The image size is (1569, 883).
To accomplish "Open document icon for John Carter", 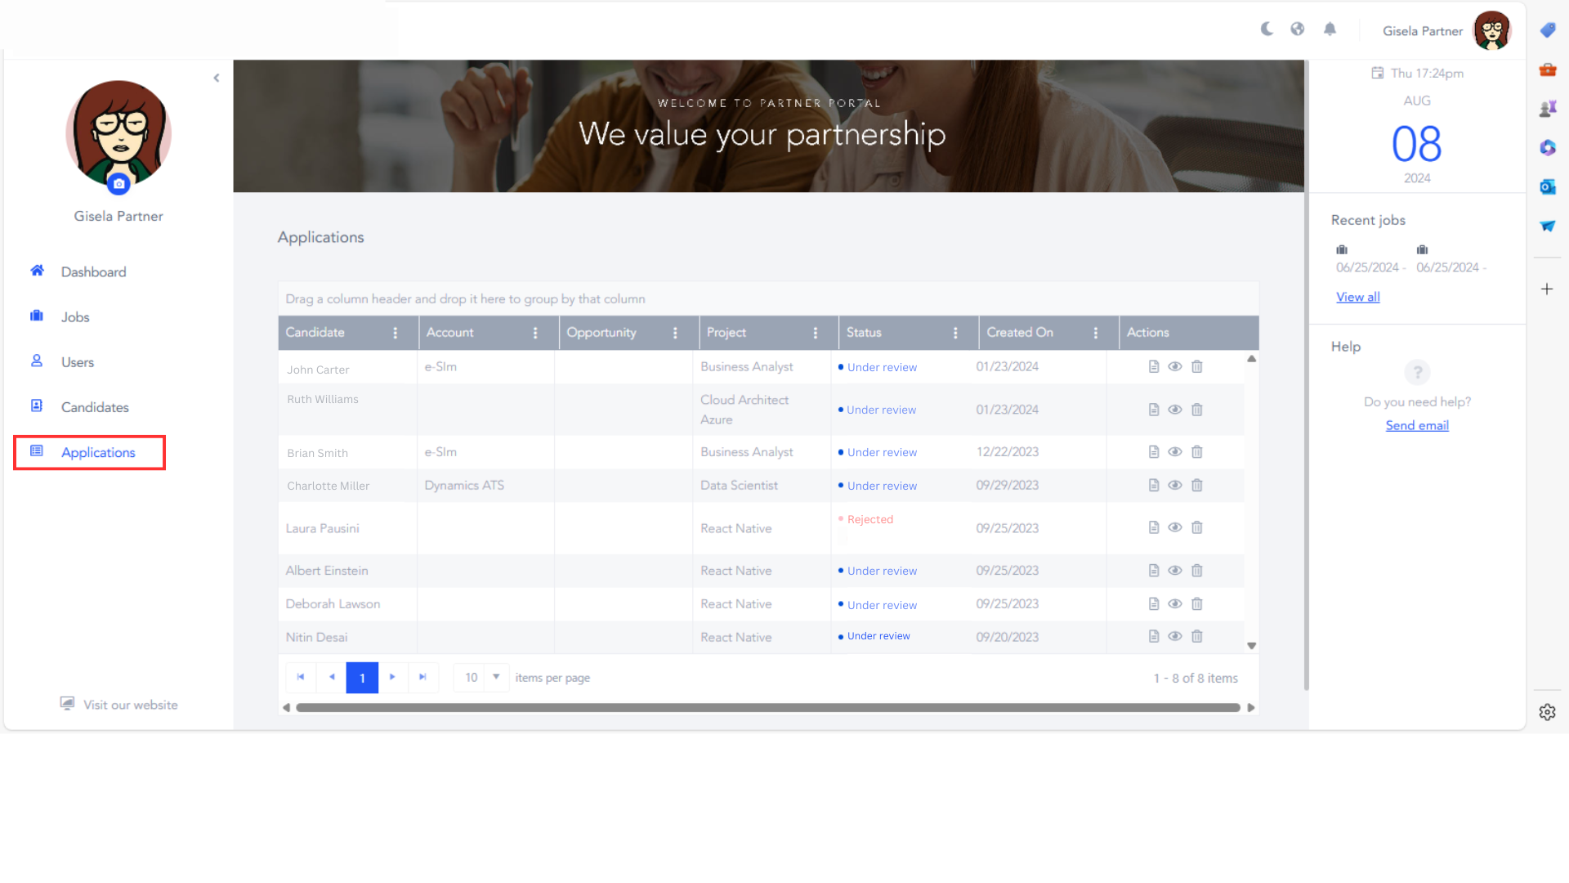I will pos(1154,366).
